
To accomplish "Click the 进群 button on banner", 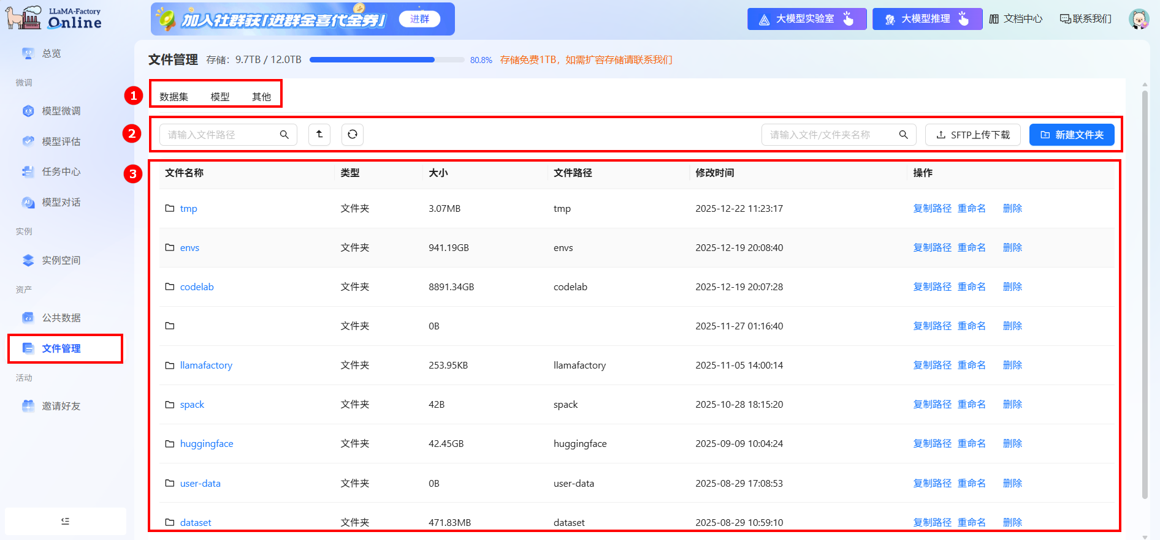I will point(420,19).
